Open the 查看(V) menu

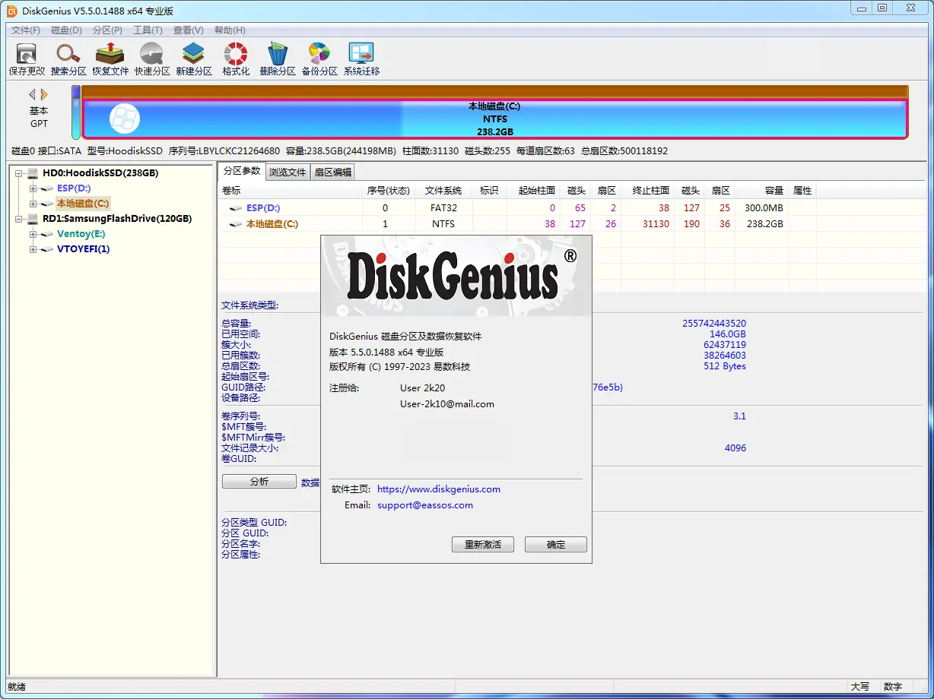[x=189, y=30]
